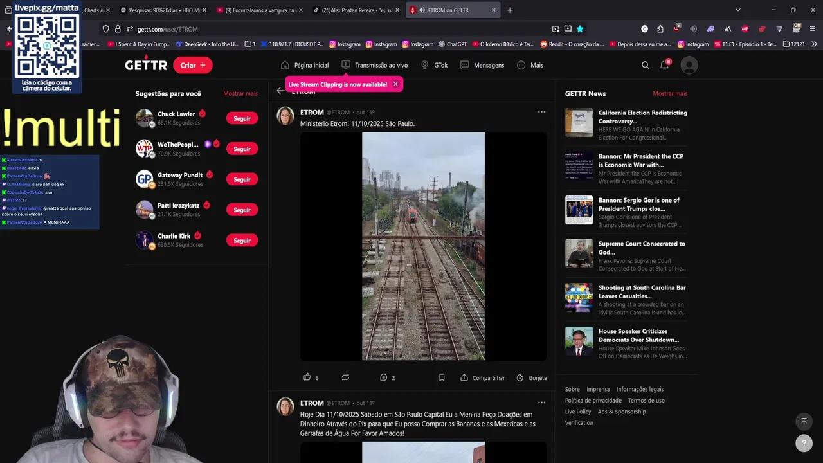Open the GTok section
This screenshot has width=823, height=463.
(x=434, y=65)
